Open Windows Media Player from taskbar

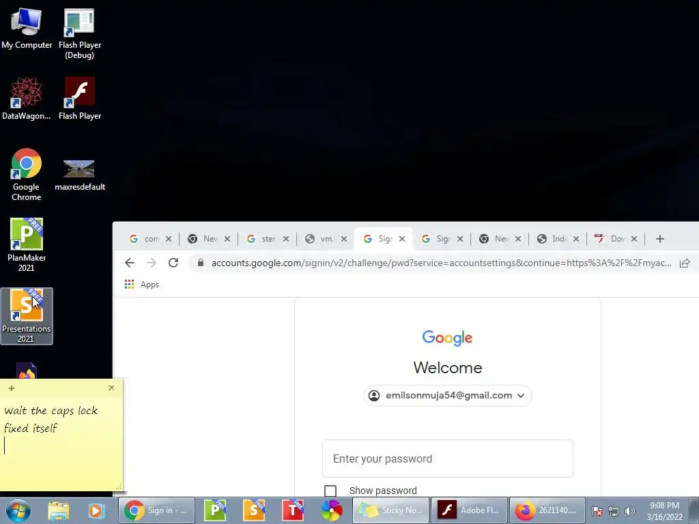point(97,510)
